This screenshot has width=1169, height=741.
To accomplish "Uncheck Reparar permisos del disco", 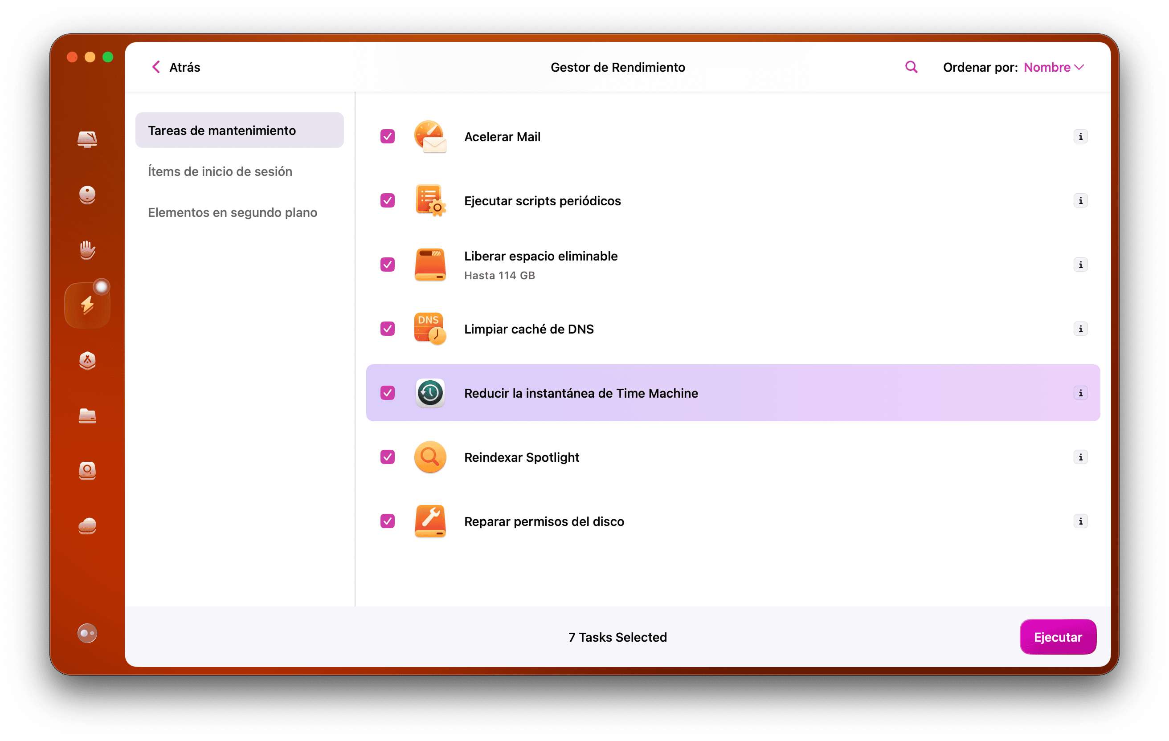I will pos(387,521).
